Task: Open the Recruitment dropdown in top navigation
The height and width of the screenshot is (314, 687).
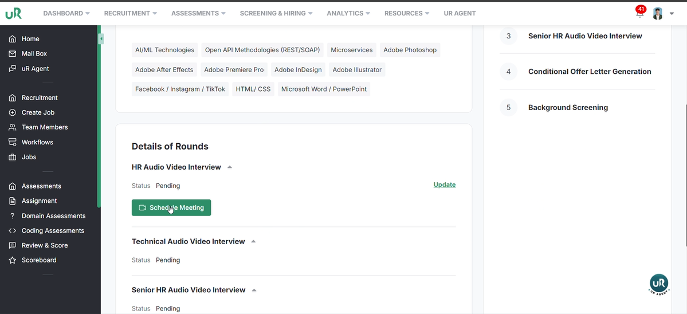Action: 130,13
